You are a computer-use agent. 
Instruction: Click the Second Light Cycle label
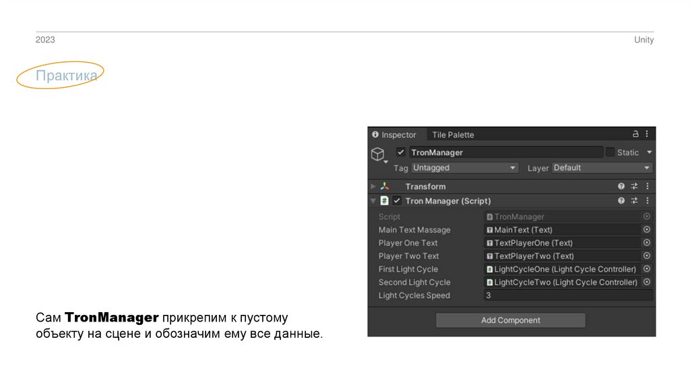point(414,282)
